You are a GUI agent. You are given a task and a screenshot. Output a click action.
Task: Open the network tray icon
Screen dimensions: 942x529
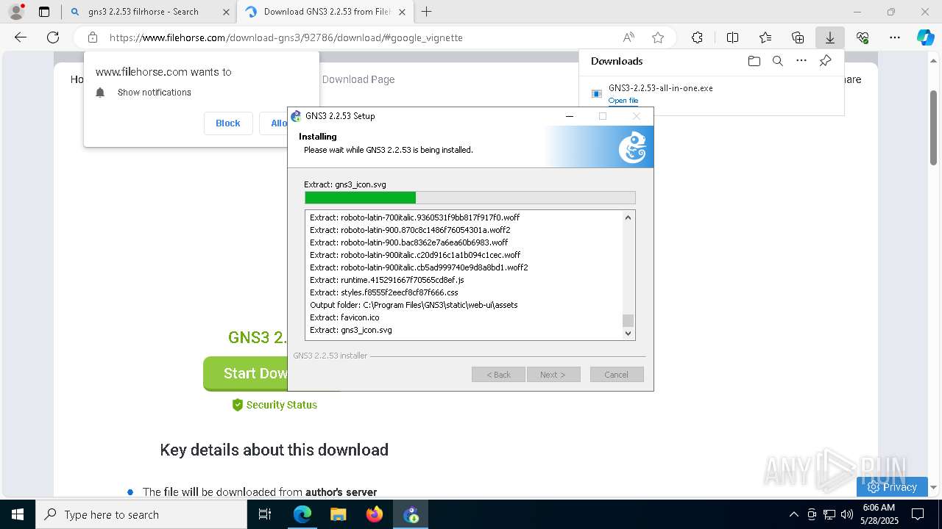(829, 514)
